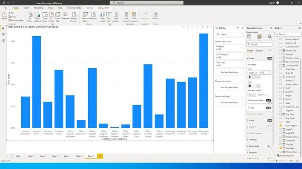
Task: Expand the Ship Date field hierarchy
Action: click(x=278, y=115)
